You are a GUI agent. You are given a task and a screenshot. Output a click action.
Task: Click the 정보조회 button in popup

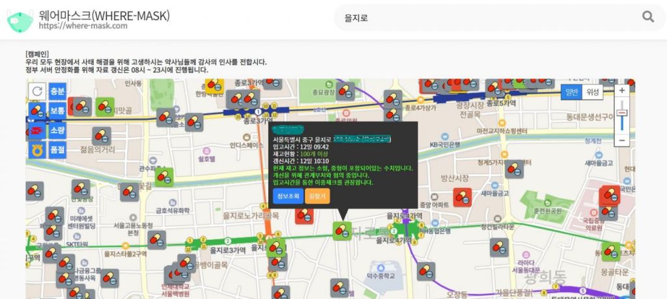point(288,196)
